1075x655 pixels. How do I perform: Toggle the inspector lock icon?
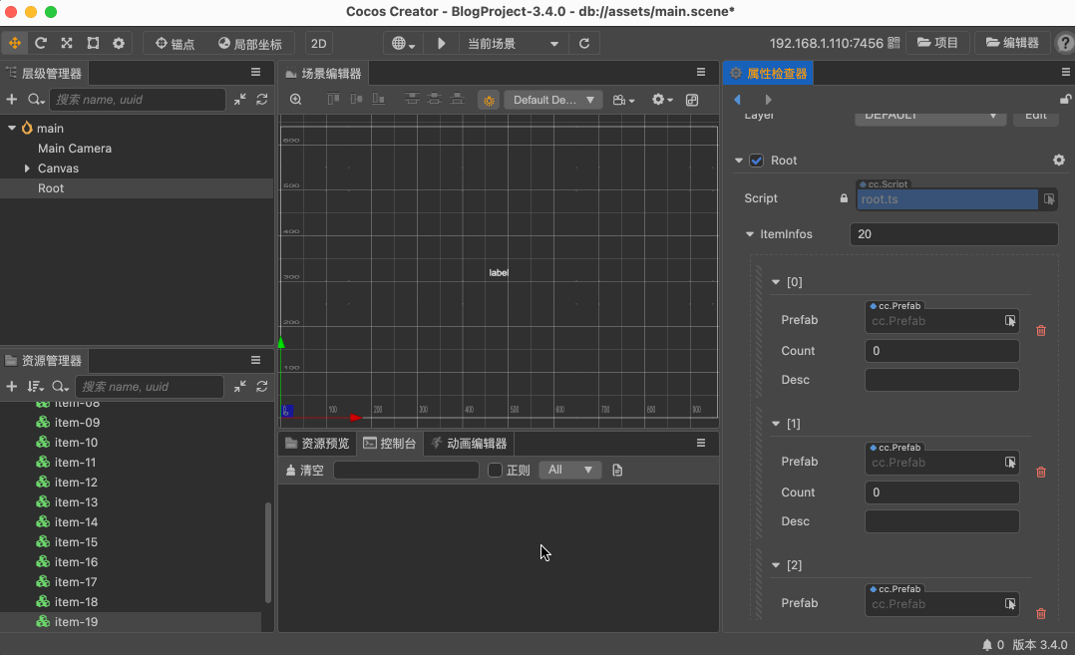pyautogui.click(x=1065, y=100)
